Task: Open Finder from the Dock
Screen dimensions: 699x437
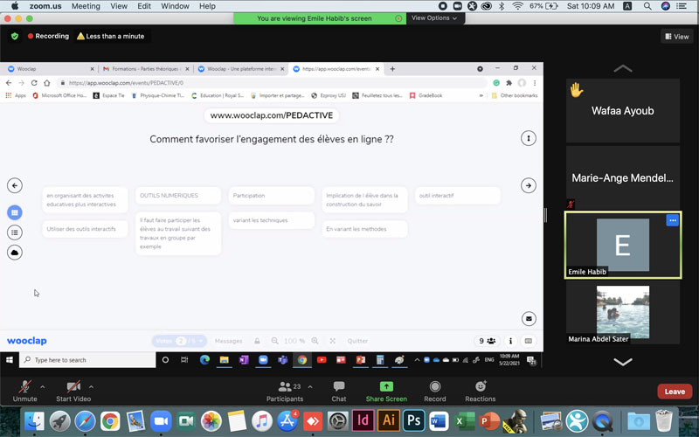Action: point(34,420)
